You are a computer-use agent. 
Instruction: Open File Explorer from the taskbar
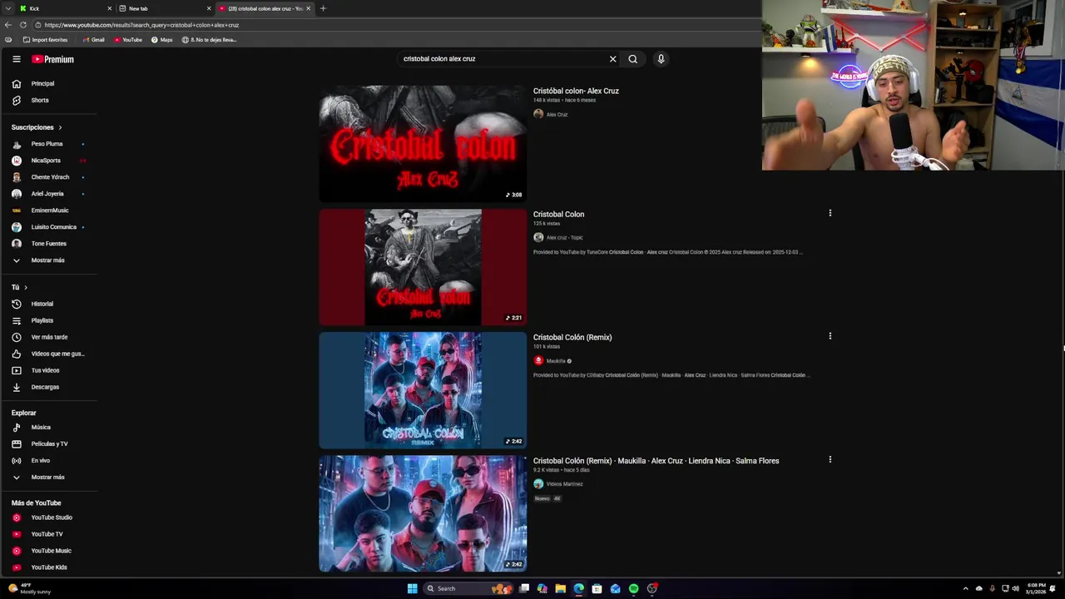(x=561, y=588)
